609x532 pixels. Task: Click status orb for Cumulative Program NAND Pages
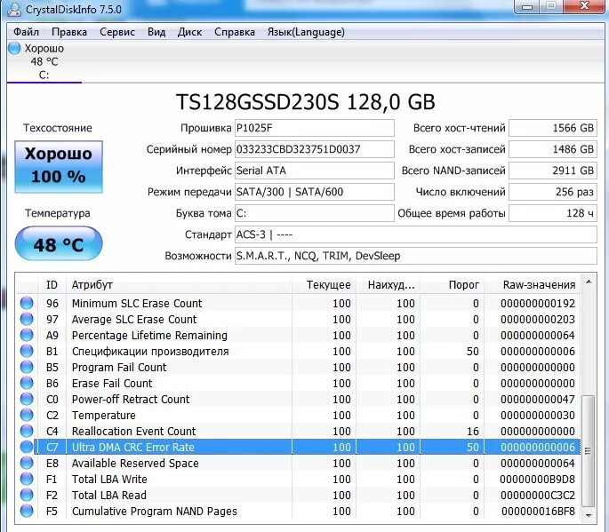click(x=27, y=511)
